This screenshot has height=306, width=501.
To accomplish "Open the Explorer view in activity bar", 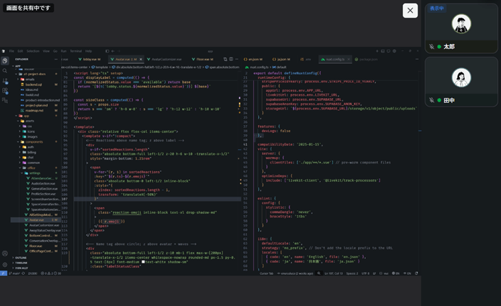I will pos(5,61).
